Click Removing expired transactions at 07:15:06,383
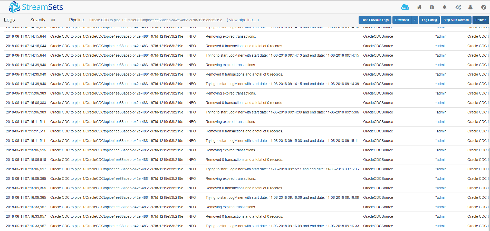The height and width of the screenshot is (231, 490). pyautogui.click(x=231, y=93)
